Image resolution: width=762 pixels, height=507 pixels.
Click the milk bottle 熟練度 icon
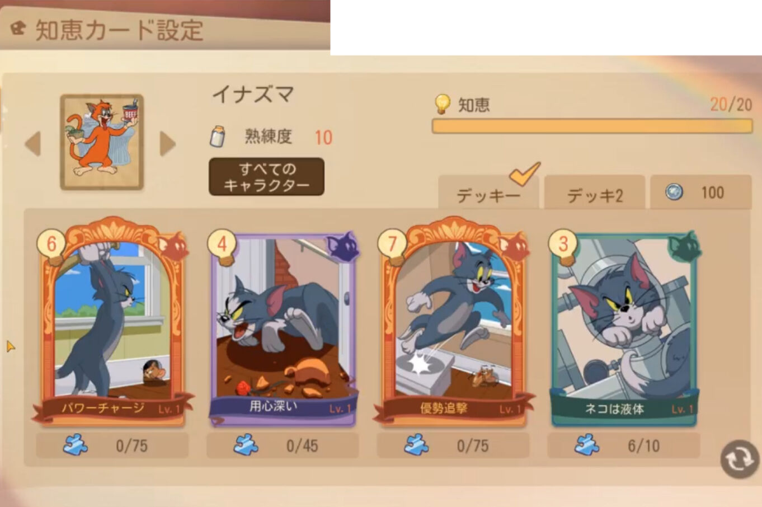[x=218, y=136]
